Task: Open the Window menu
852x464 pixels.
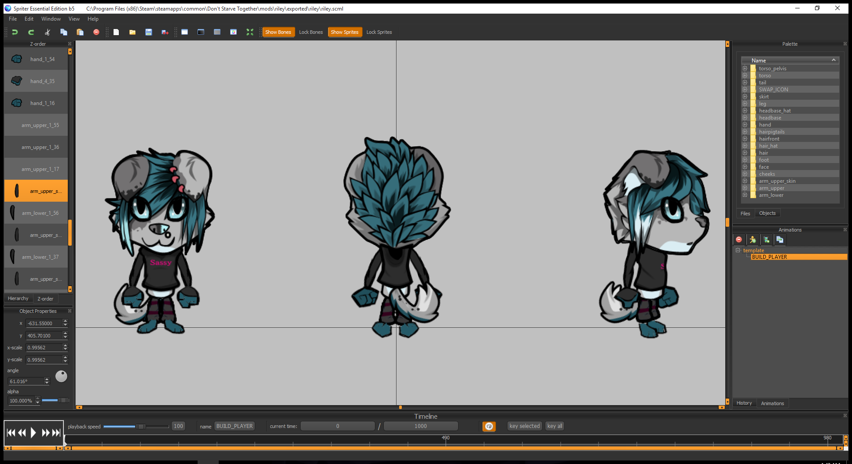Action: tap(51, 19)
